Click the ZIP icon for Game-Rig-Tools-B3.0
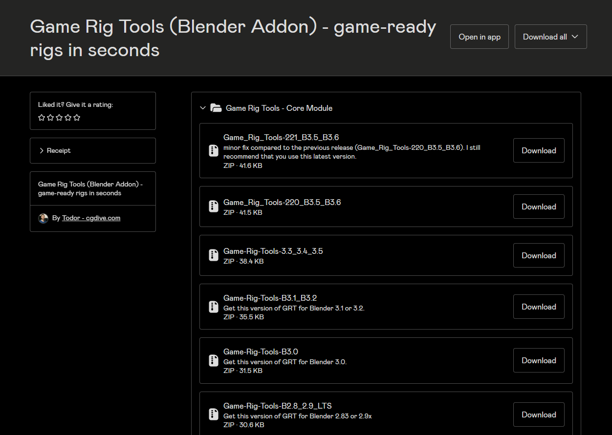612x435 pixels. click(x=213, y=360)
